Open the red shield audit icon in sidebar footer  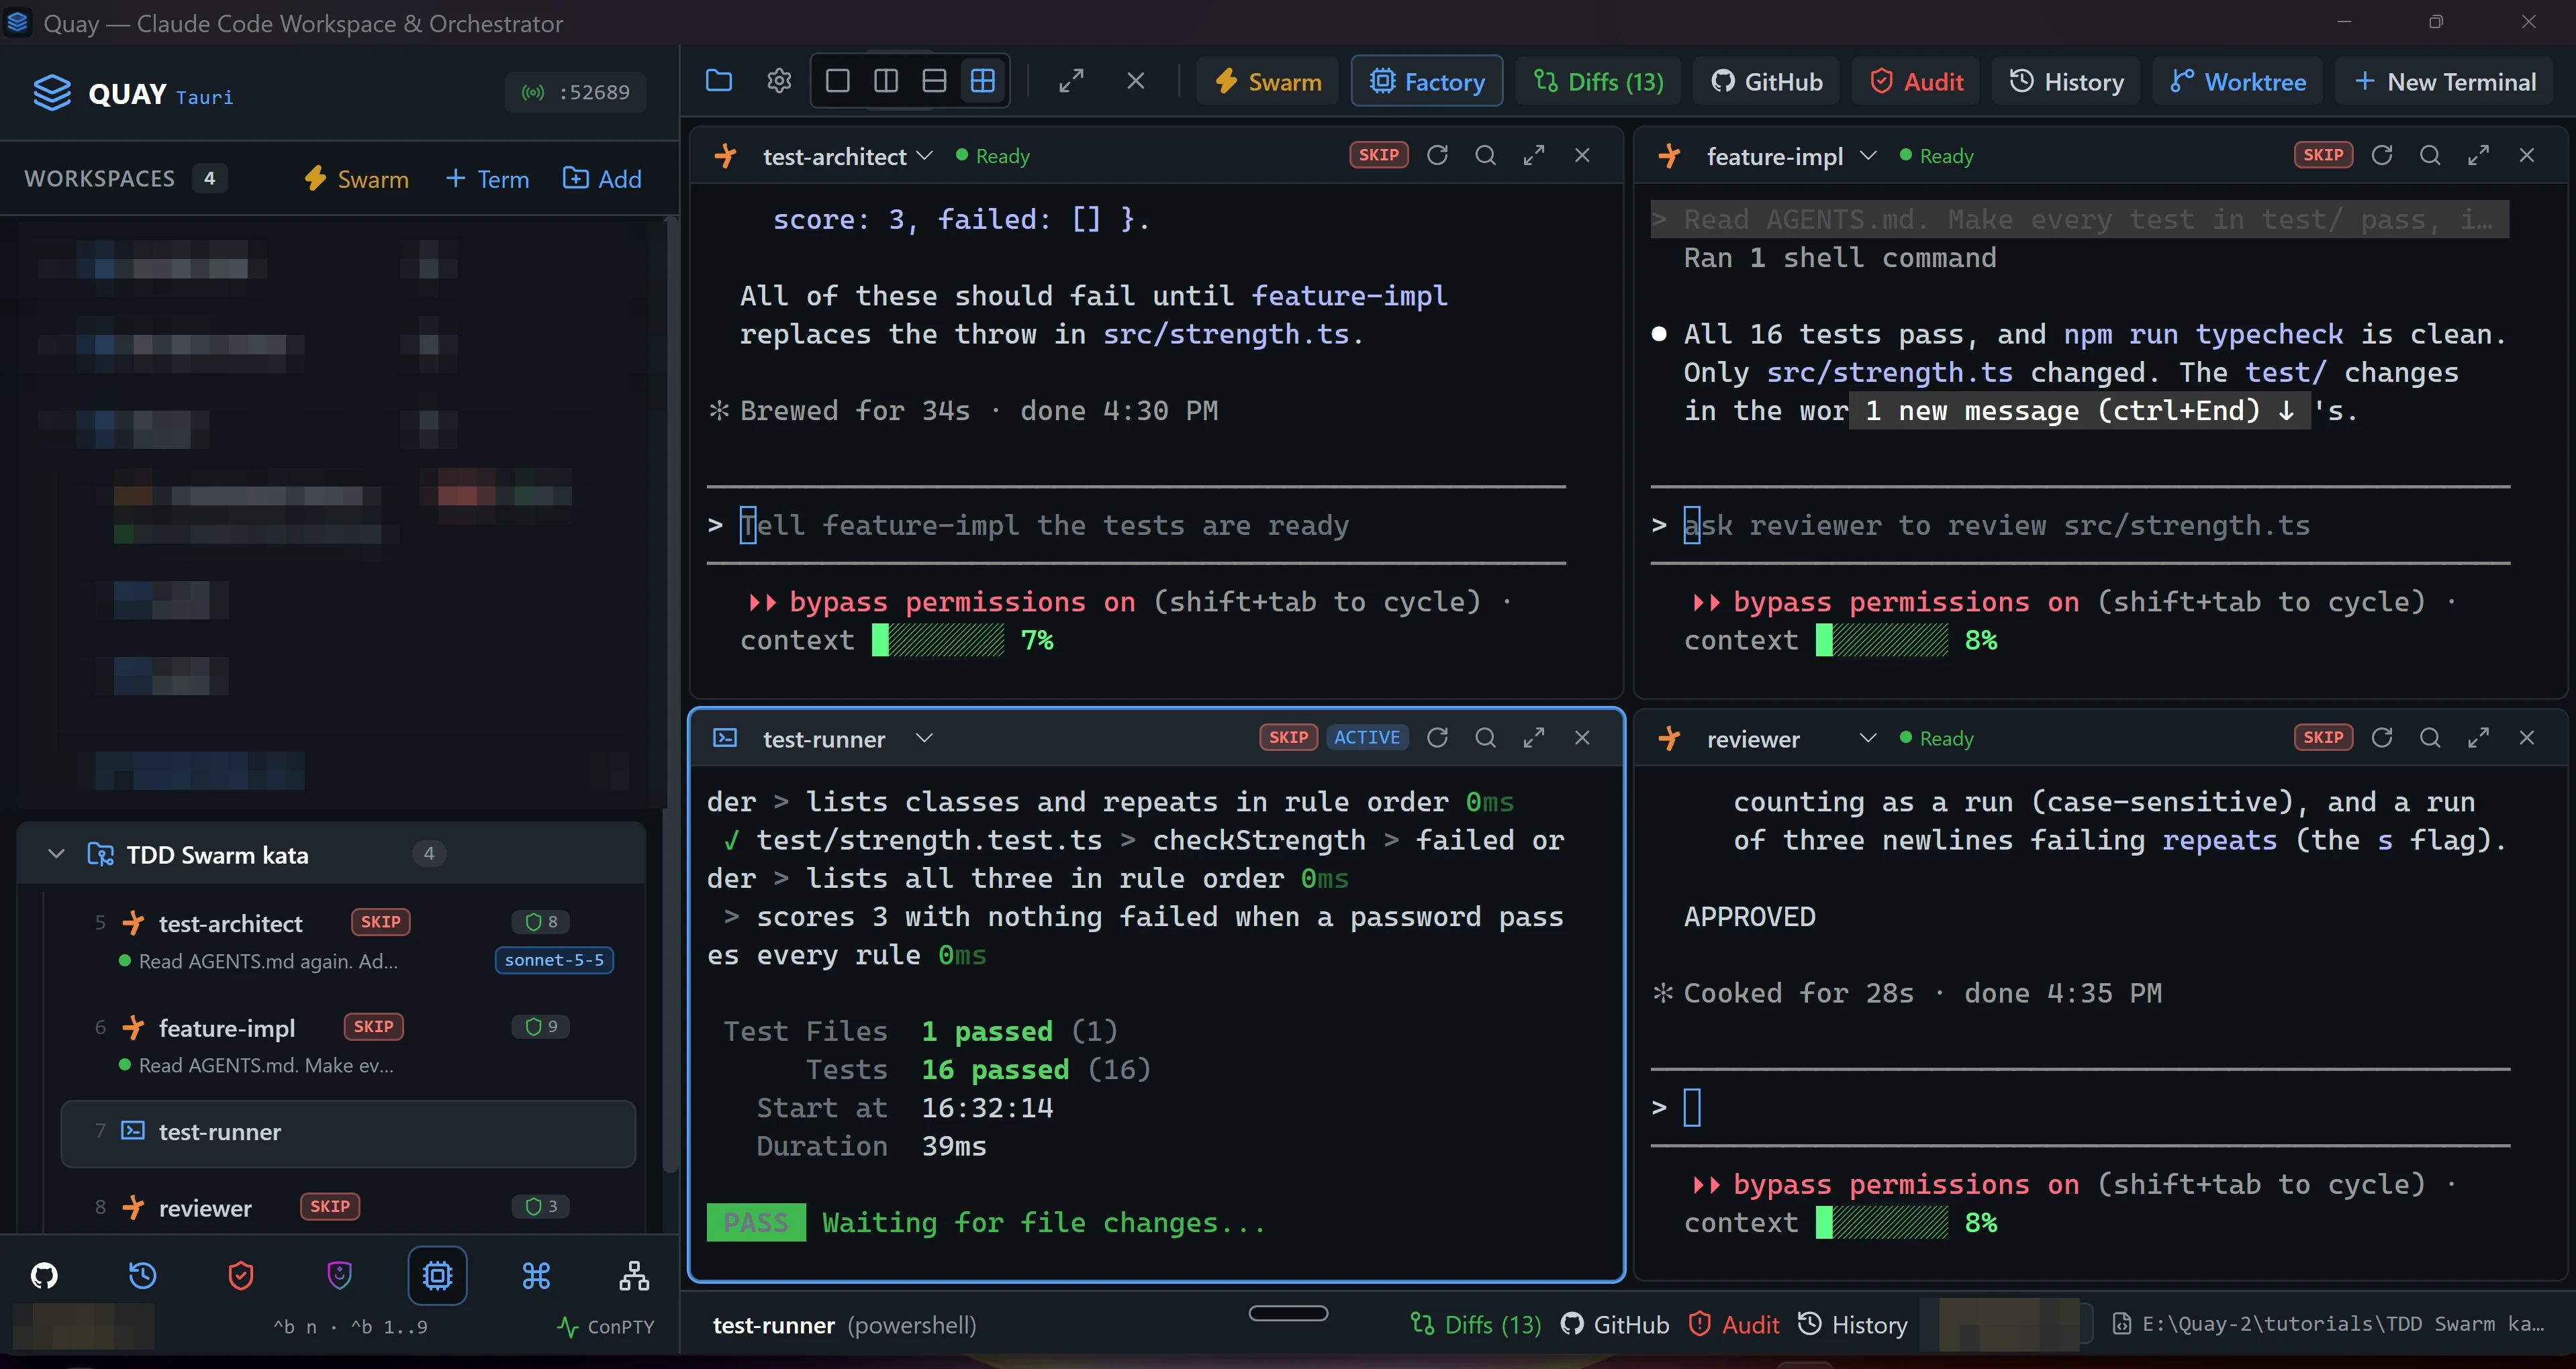pyautogui.click(x=241, y=1275)
